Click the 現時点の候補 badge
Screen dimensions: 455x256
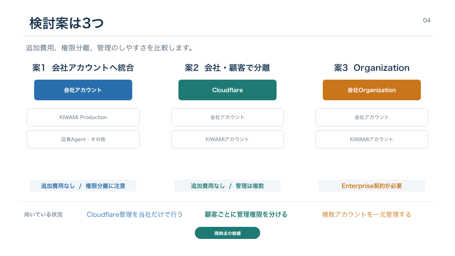[x=227, y=233]
